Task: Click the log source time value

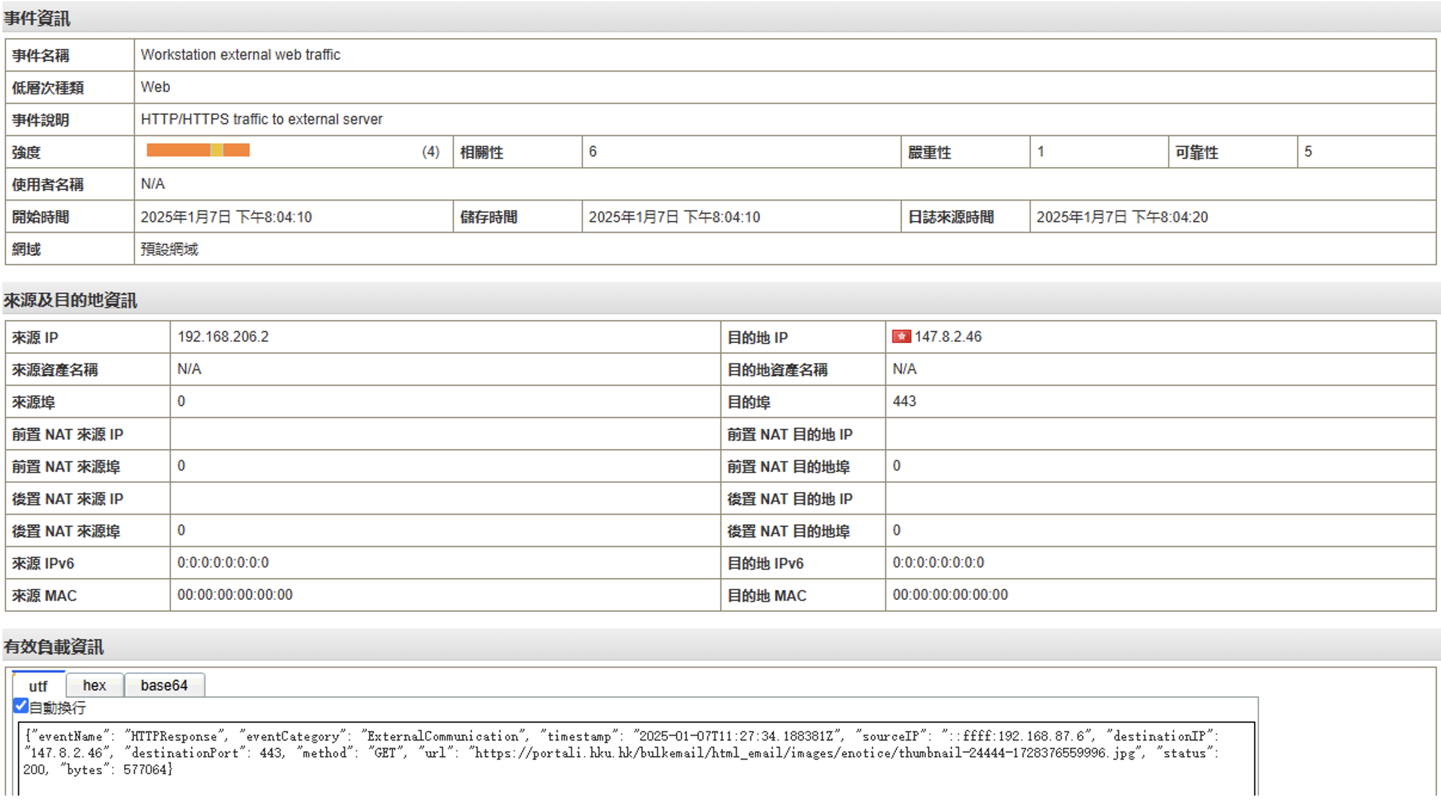Action: pyautogui.click(x=1122, y=217)
